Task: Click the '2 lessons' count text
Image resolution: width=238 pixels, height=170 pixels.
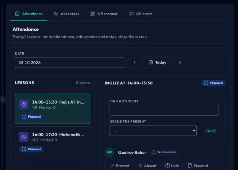Action: coord(83,82)
